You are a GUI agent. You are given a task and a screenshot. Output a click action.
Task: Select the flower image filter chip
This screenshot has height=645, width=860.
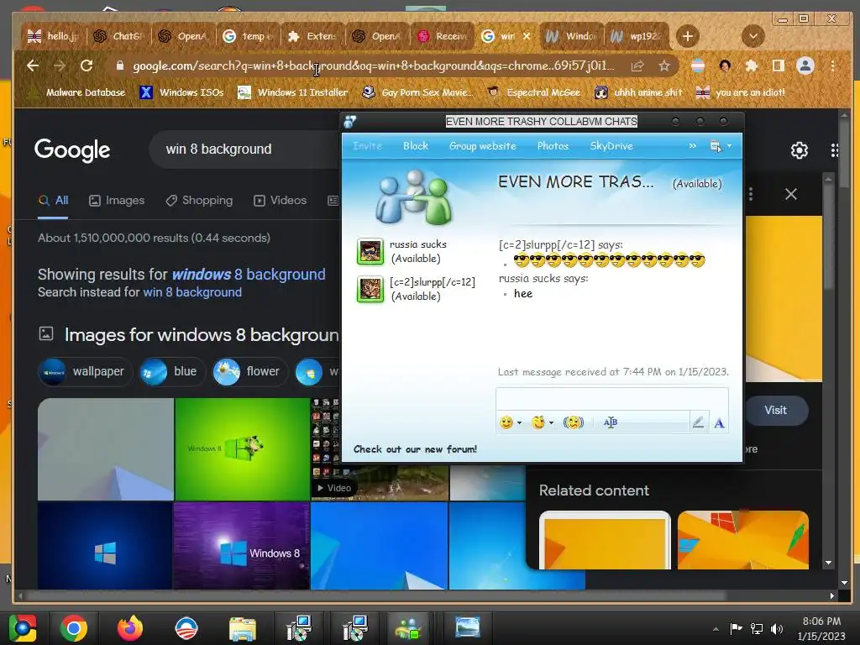coord(250,371)
